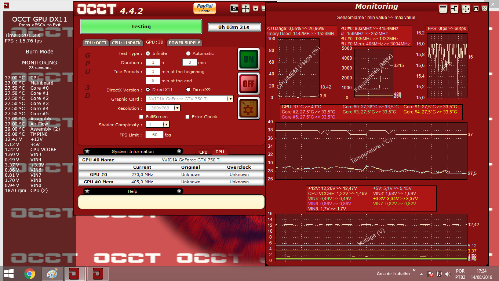Click the Duration minutes field
Screen dimensions: 499x281
tap(190, 63)
